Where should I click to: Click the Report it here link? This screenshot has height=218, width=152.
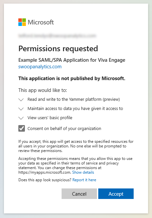pos(84,180)
